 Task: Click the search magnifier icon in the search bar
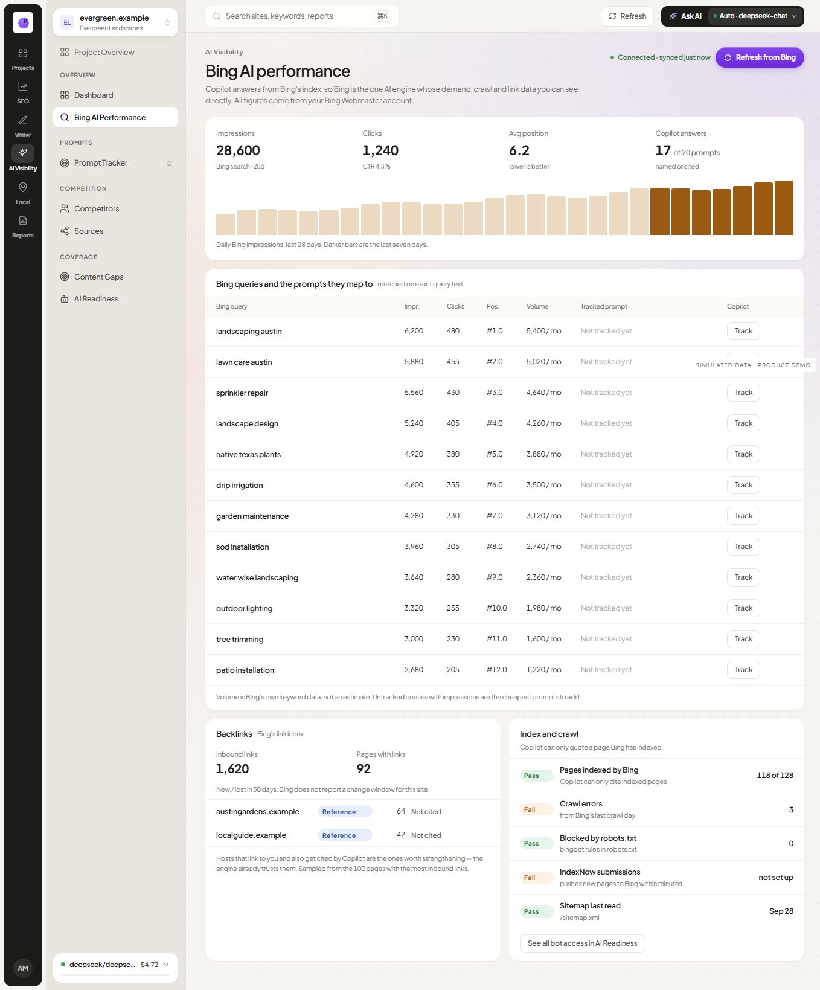[x=217, y=16]
